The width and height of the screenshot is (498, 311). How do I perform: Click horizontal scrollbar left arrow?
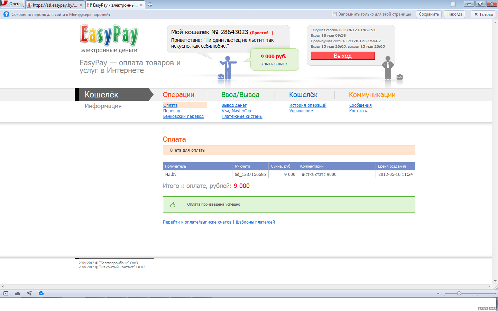(x=3, y=286)
